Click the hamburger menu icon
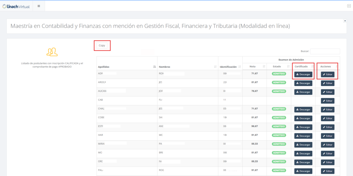Viewport: 353px width, 176px height. [x=39, y=6]
